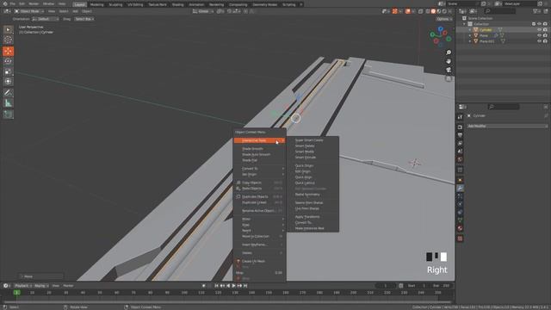Image resolution: width=551 pixels, height=310 pixels.
Task: Open the UV Editing workspace tab
Action: (135, 4)
